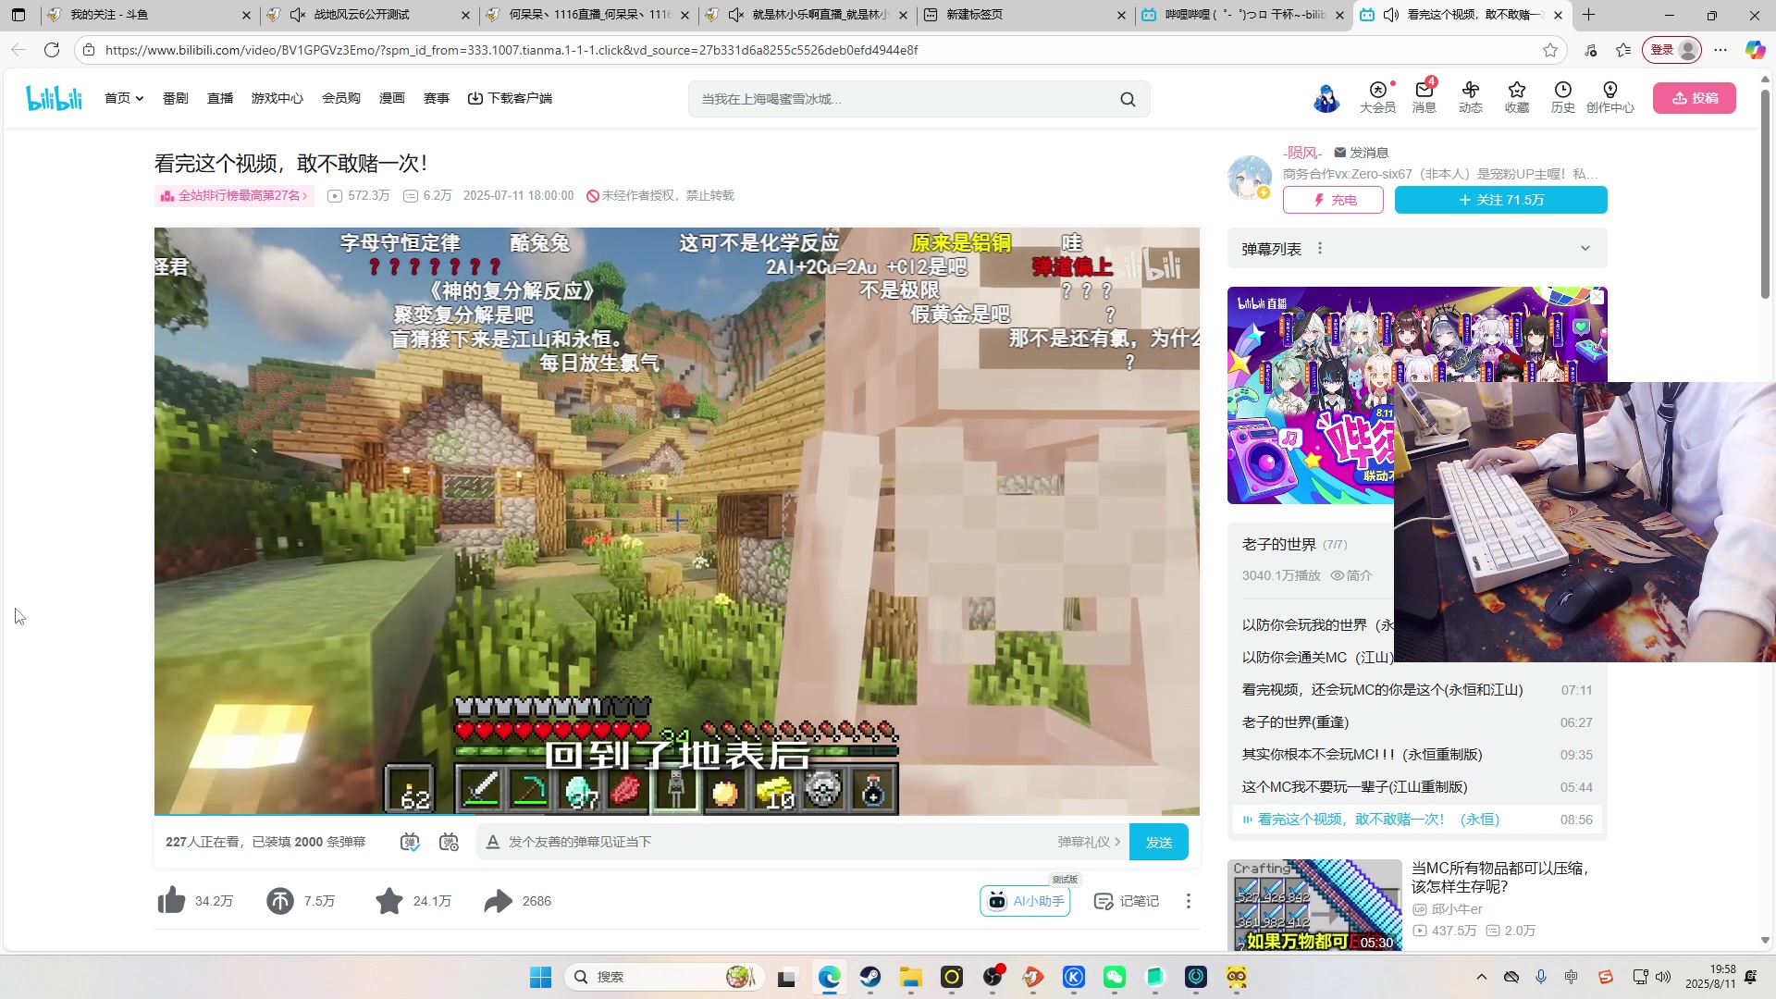The height and width of the screenshot is (999, 1776).
Task: Expand 全站排行榜最高第27名 link
Action: pyautogui.click(x=234, y=196)
